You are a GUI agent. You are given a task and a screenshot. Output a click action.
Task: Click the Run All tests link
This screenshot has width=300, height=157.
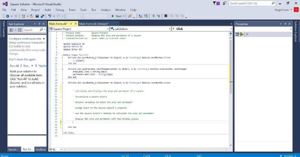coord(14,66)
